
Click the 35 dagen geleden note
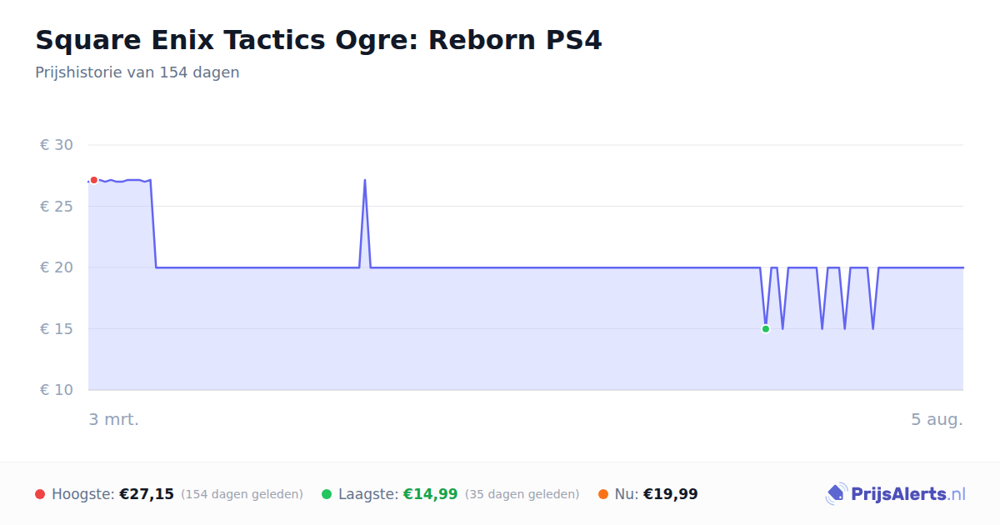[x=522, y=494]
